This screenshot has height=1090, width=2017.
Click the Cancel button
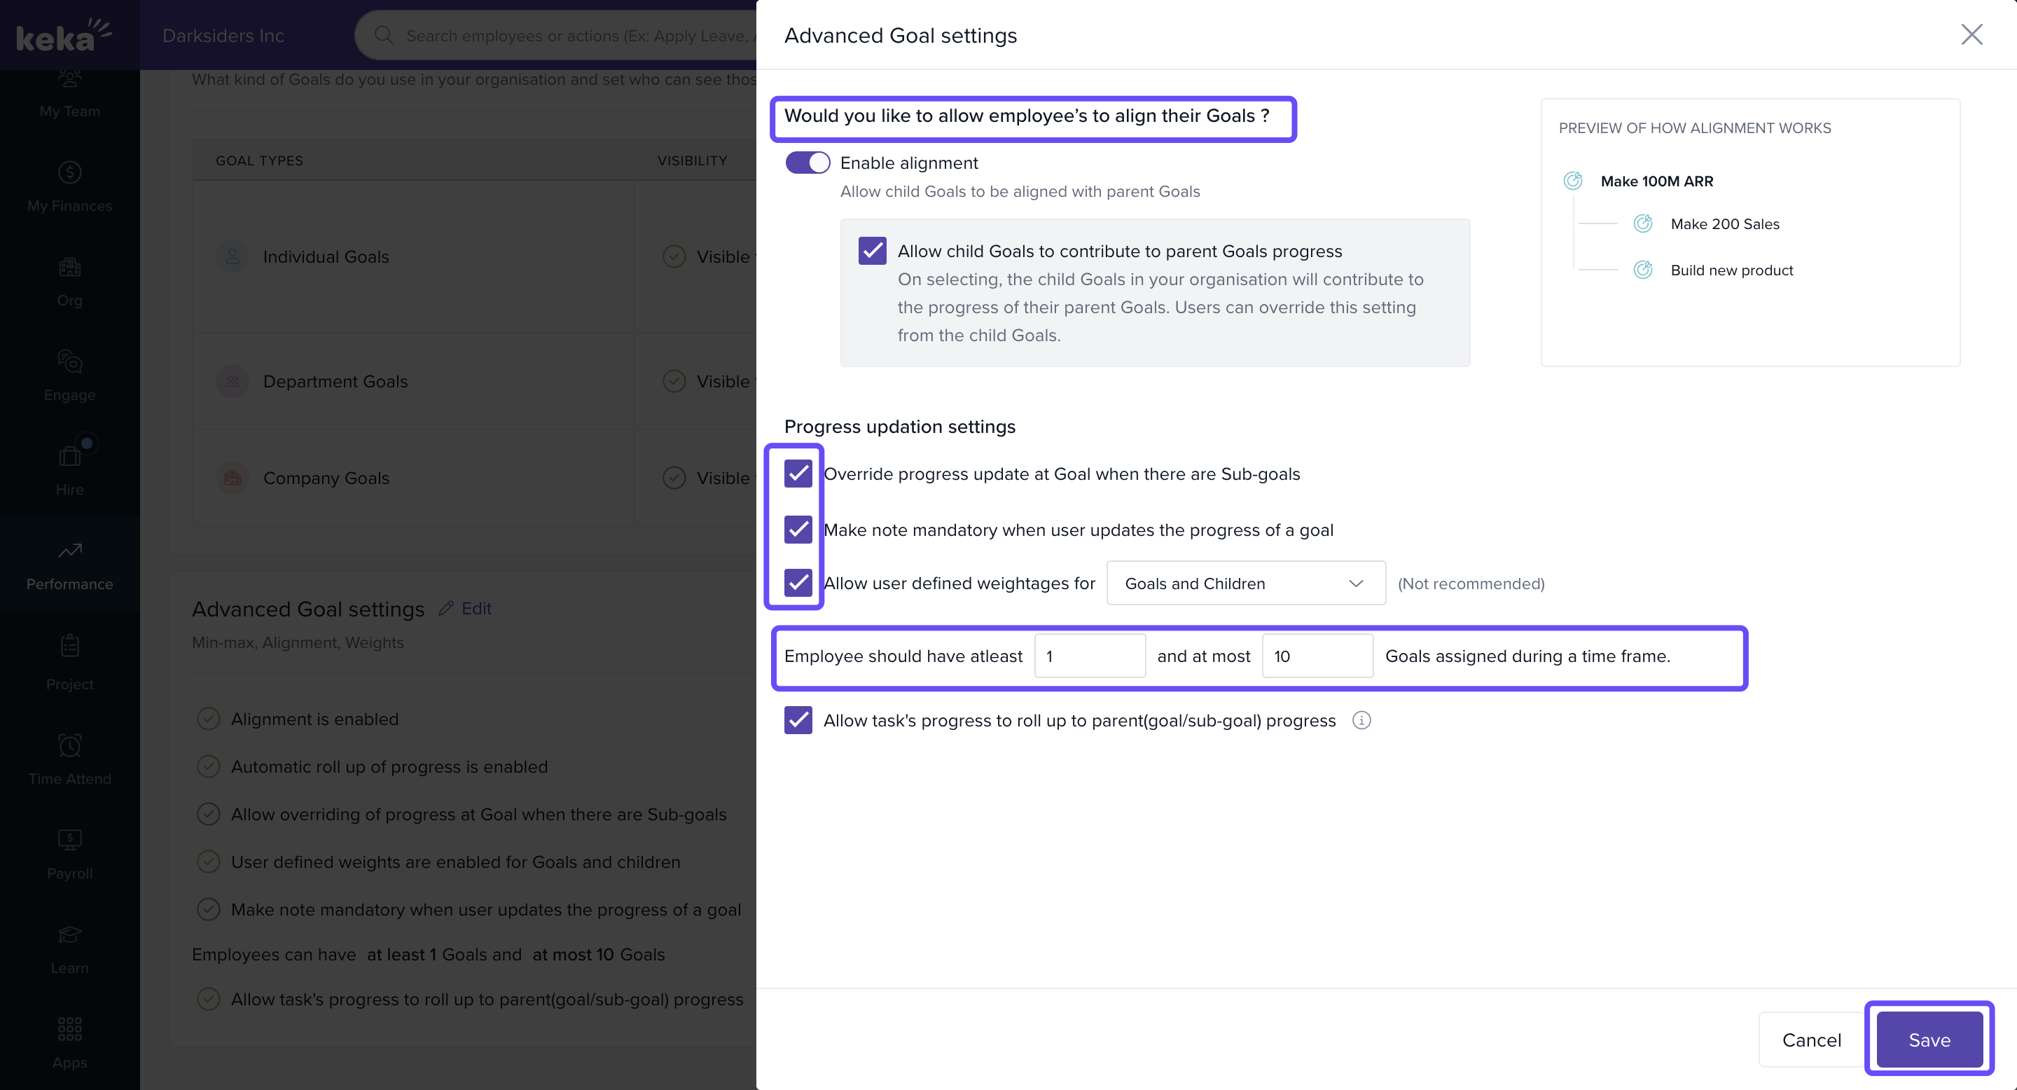(1811, 1040)
